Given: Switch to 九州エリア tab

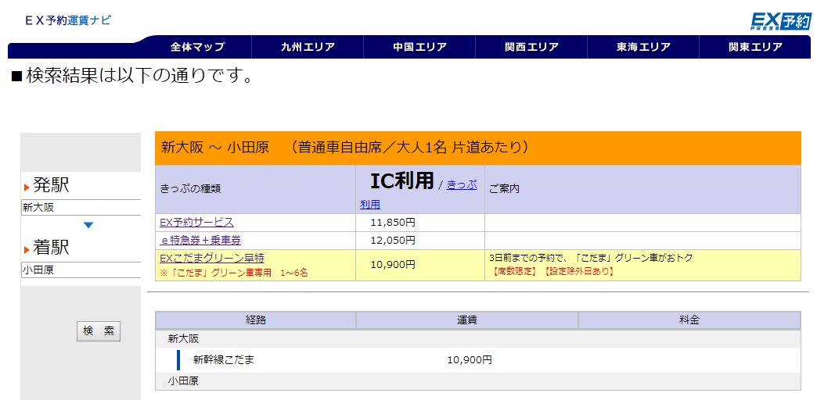Looking at the screenshot, I should point(308,47).
